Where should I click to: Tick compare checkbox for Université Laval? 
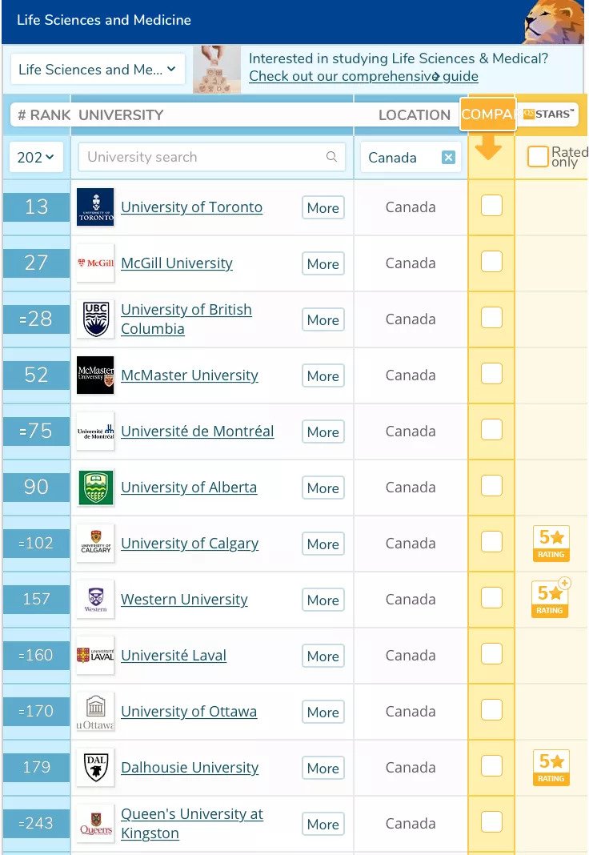(491, 654)
